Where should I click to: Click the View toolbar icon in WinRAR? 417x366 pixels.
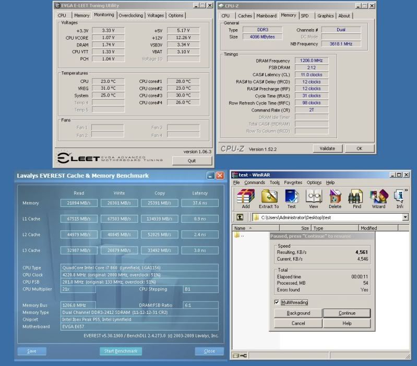(314, 199)
